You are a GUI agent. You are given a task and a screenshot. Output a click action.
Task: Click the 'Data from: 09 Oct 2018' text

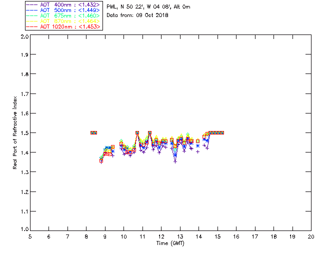pyautogui.click(x=137, y=15)
